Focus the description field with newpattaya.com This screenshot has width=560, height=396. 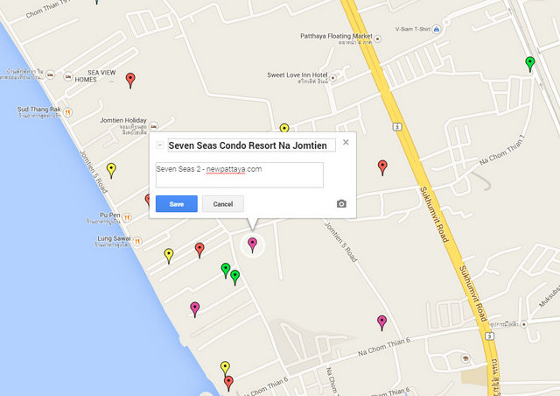coord(239,174)
